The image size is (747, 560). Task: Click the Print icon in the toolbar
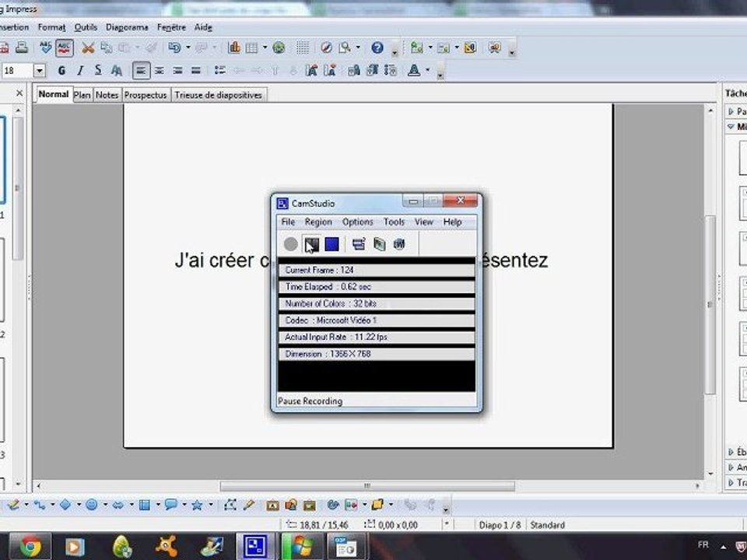coord(22,47)
